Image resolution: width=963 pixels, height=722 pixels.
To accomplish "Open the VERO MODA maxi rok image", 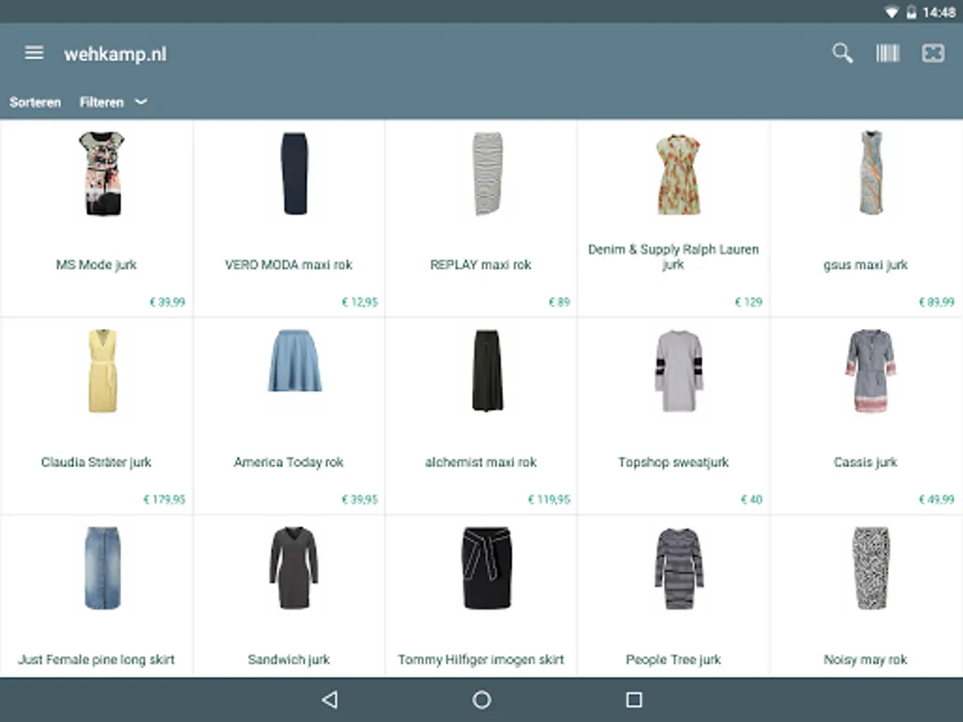I will tap(294, 173).
